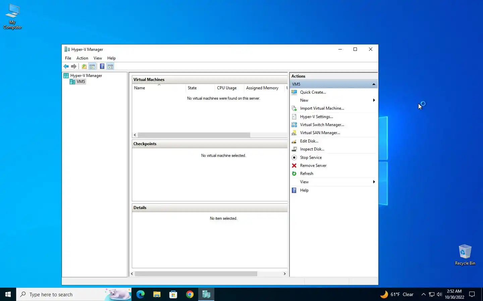The image size is (483, 301).
Task: Click the Stop Service circle icon
Action: click(x=294, y=158)
